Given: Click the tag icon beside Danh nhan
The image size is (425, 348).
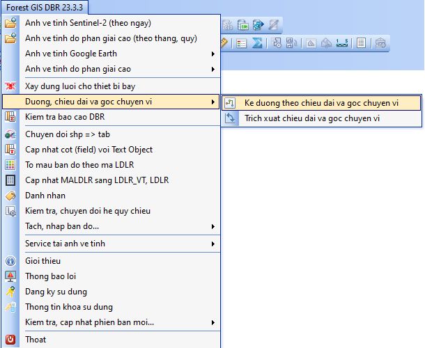Looking at the screenshot, I should coord(10,196).
